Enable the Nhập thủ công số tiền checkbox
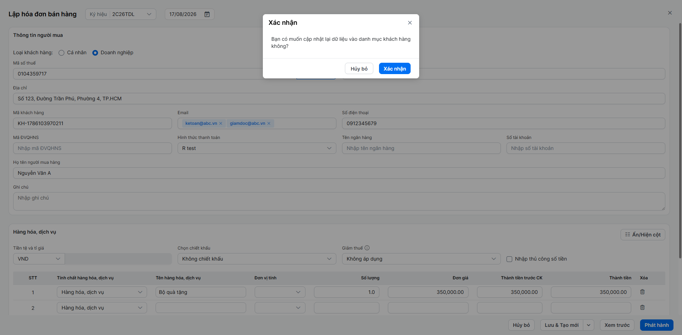The height and width of the screenshot is (335, 682). click(x=509, y=259)
